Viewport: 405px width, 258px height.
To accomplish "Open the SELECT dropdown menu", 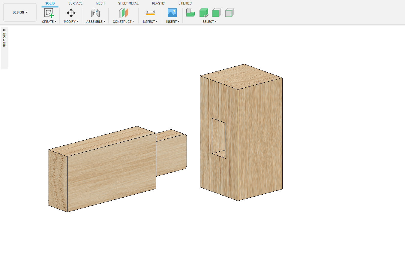I will [209, 22].
